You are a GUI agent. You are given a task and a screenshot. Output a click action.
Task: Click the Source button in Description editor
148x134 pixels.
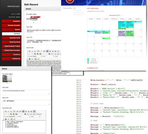(x=39, y=114)
